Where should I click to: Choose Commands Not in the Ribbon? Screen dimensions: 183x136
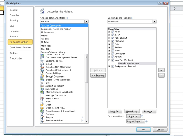click(64, 29)
